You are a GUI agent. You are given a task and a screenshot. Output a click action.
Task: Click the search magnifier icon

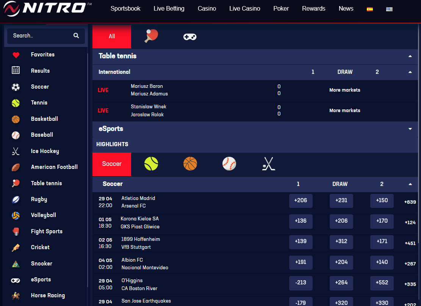(76, 36)
